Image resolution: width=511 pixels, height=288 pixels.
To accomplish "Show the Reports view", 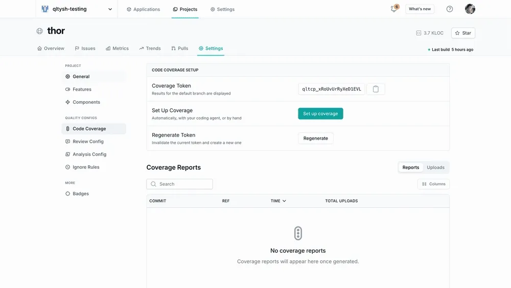I will click(x=411, y=167).
